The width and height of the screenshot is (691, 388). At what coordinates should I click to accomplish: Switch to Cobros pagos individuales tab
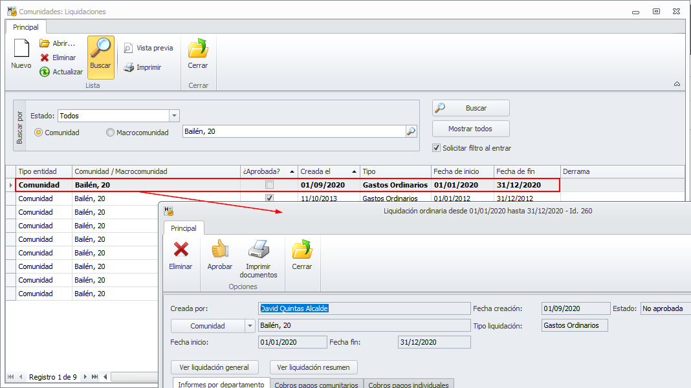(408, 385)
